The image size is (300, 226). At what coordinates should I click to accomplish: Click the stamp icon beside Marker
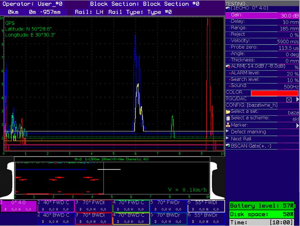point(228,125)
